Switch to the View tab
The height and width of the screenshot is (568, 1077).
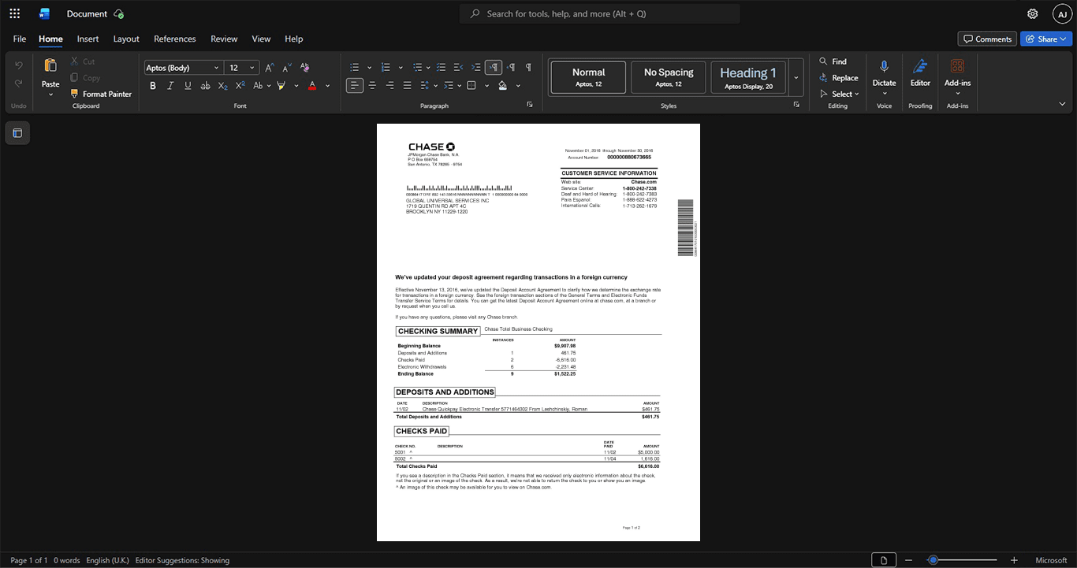[261, 39]
